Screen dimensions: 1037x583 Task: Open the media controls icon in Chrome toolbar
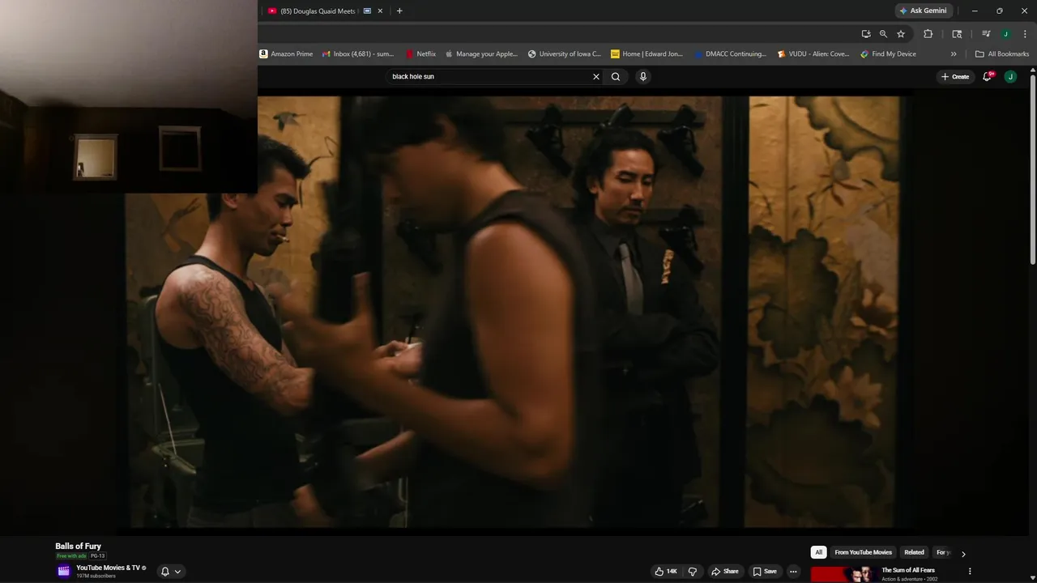pyautogui.click(x=986, y=34)
